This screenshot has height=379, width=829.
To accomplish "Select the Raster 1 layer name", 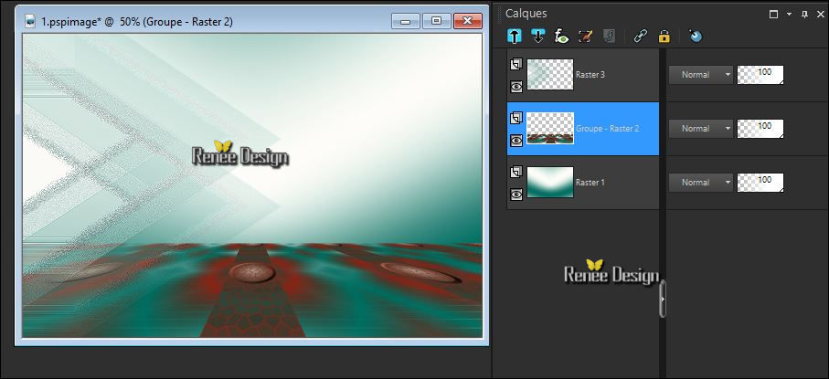I will [590, 183].
